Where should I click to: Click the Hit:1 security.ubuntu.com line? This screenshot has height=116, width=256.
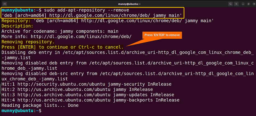[x=87, y=84]
